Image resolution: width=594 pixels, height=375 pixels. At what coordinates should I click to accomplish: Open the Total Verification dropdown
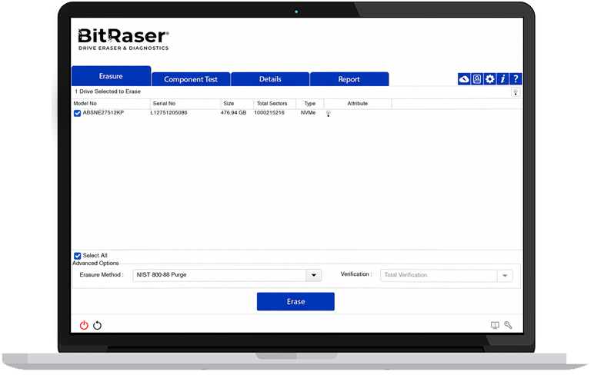point(446,275)
